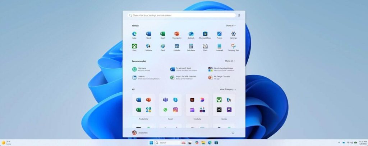Open Microsoft Store on the taskbar

[216, 142]
